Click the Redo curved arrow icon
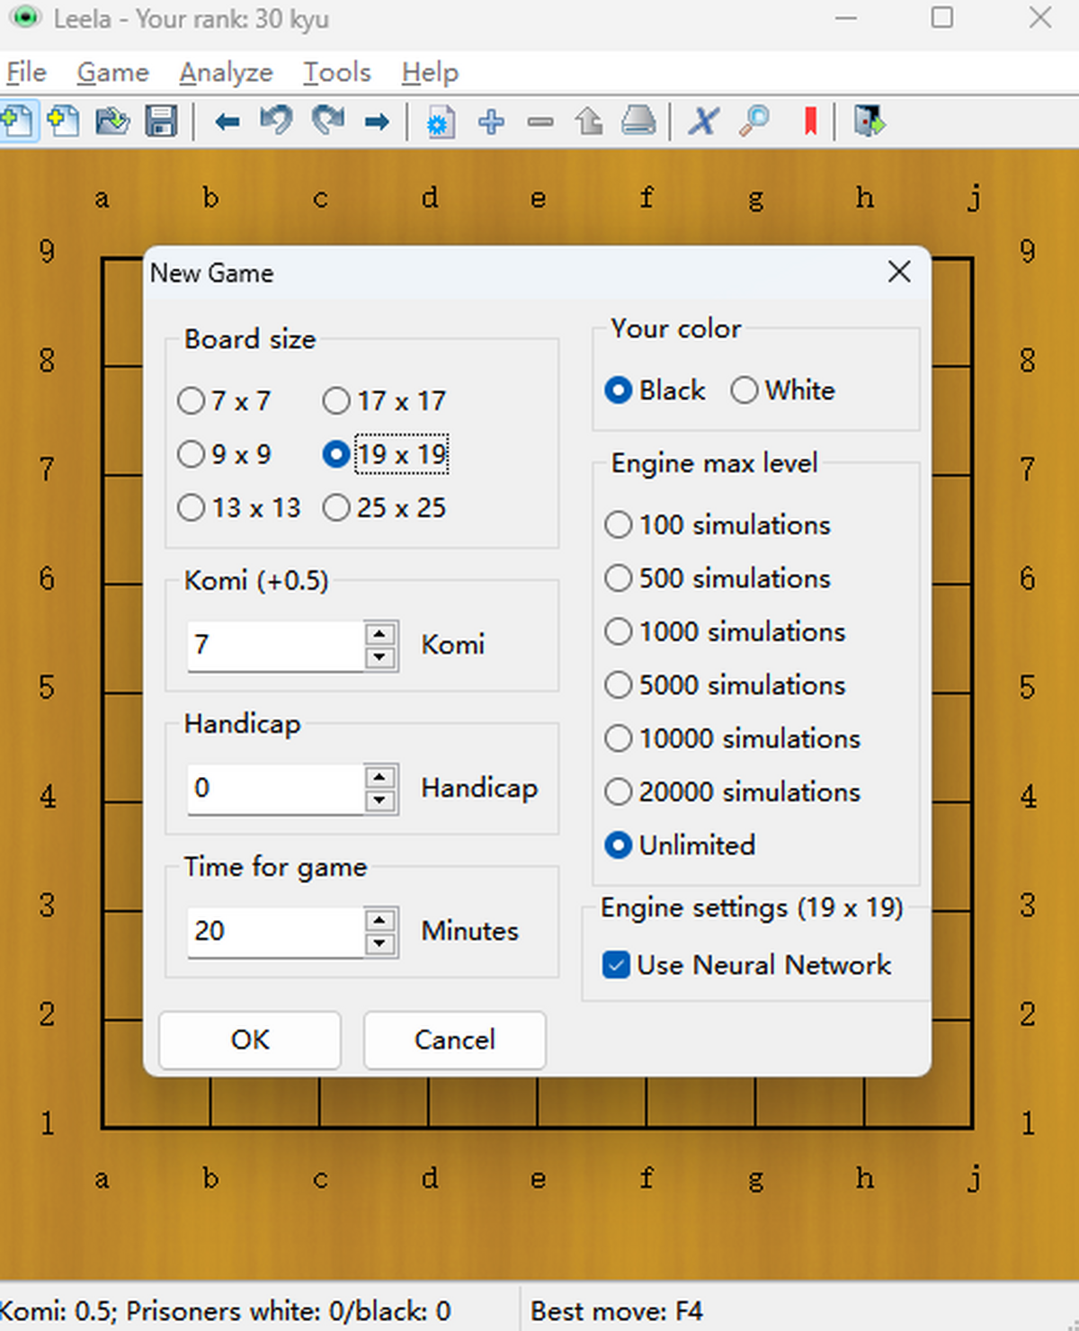This screenshot has height=1331, width=1079. (x=327, y=120)
